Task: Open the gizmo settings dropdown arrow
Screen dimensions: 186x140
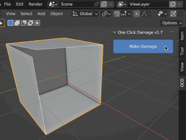Action: [180, 14]
